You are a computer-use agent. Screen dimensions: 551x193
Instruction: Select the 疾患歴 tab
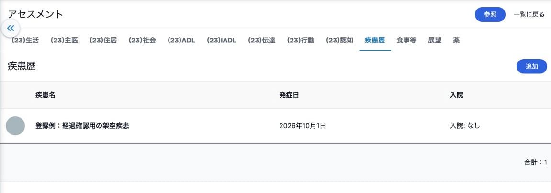pyautogui.click(x=375, y=40)
